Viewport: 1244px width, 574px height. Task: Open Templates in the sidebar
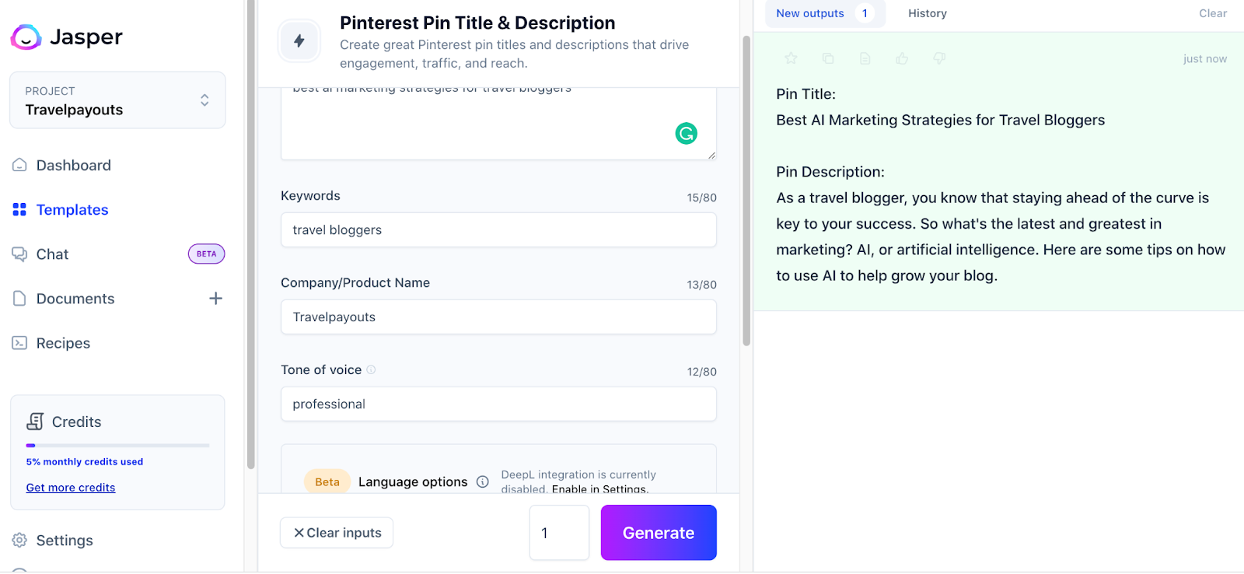coord(72,209)
